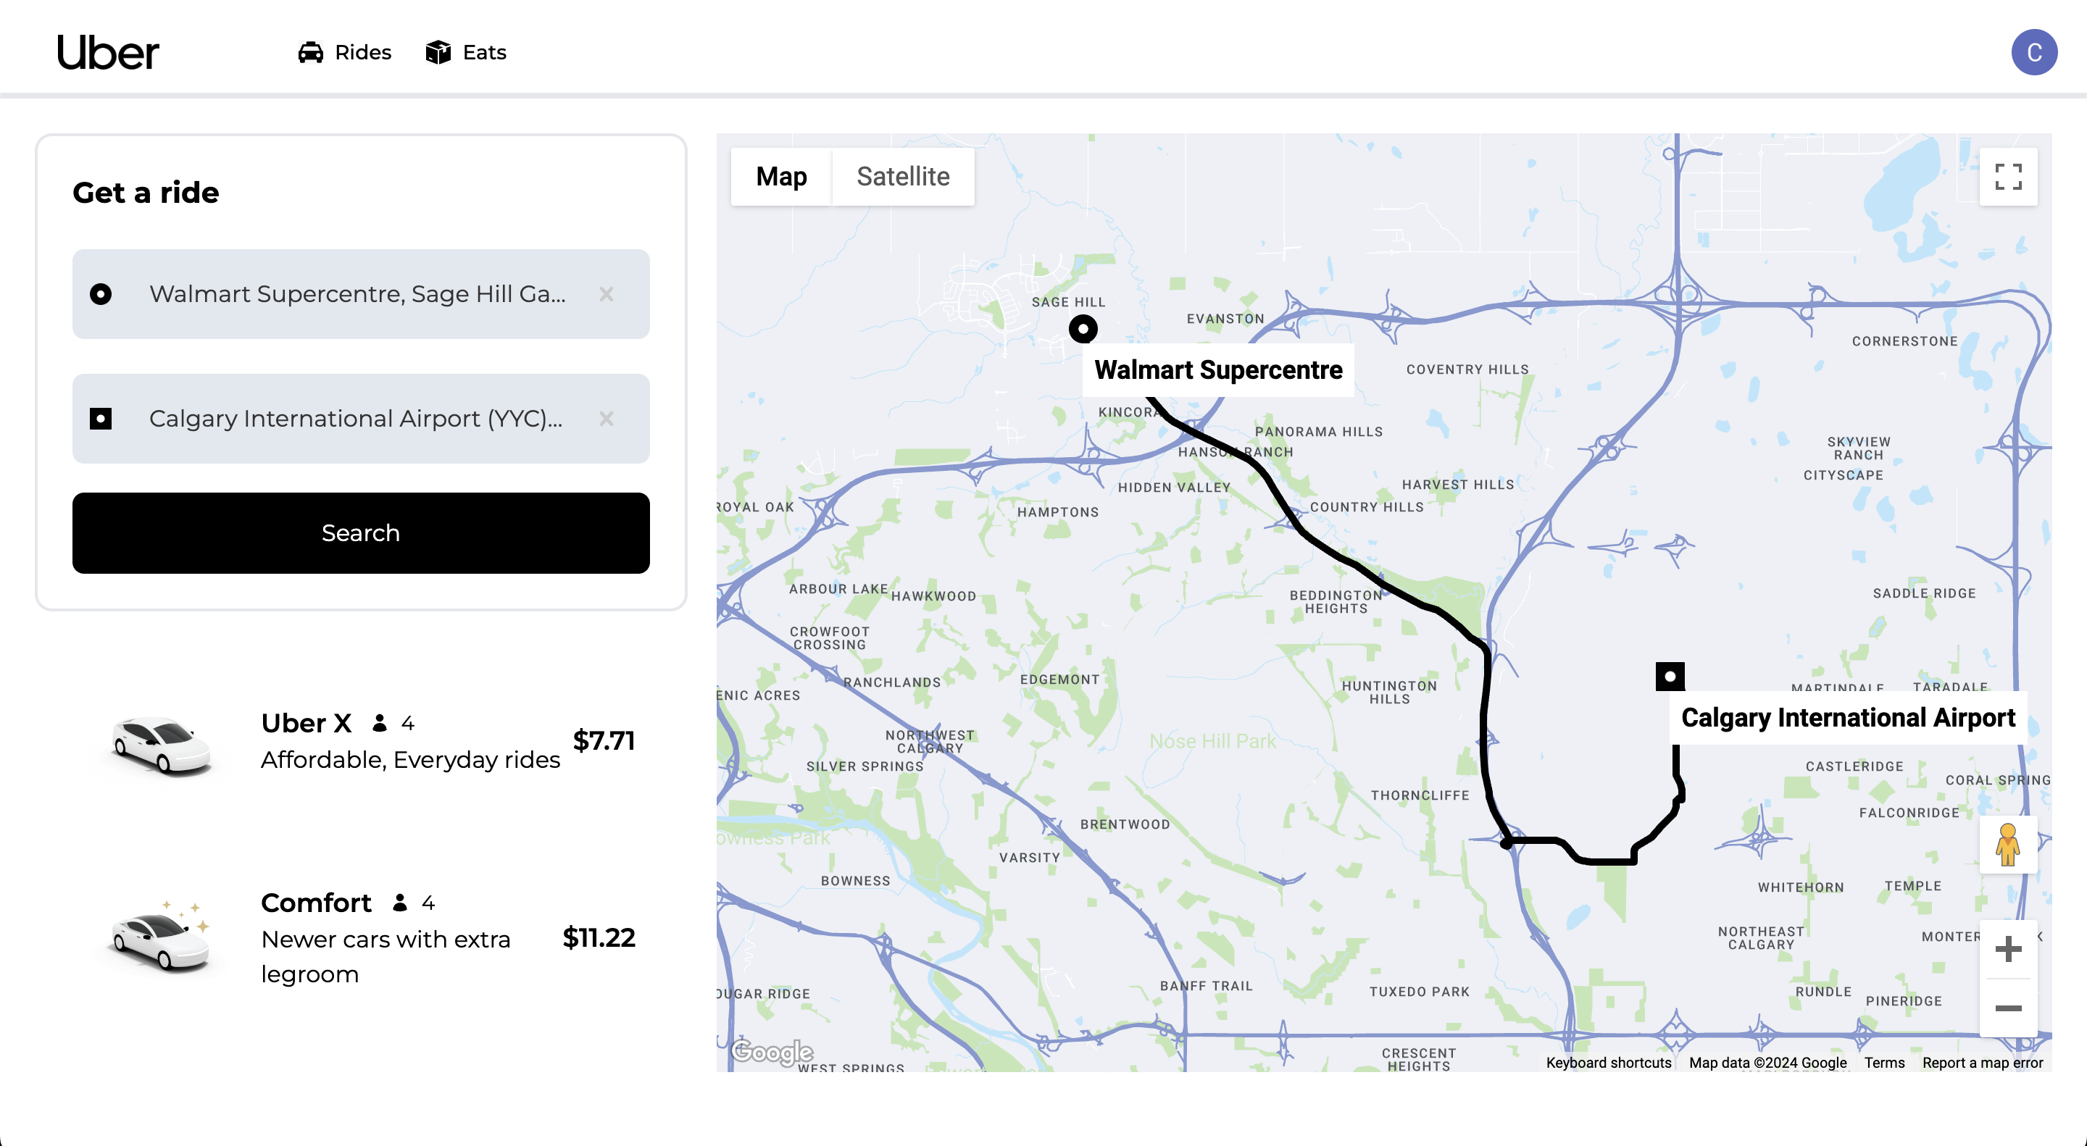Viewport: 2087px width, 1146px height.
Task: Enter fullscreen mode on the map
Action: point(2009,177)
